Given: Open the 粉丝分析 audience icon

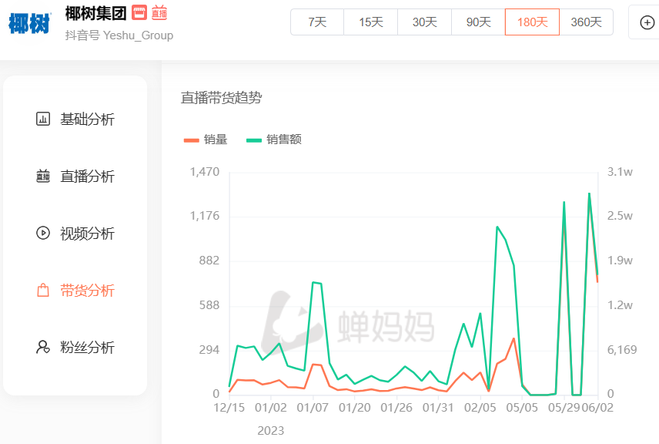Looking at the screenshot, I should (x=42, y=348).
